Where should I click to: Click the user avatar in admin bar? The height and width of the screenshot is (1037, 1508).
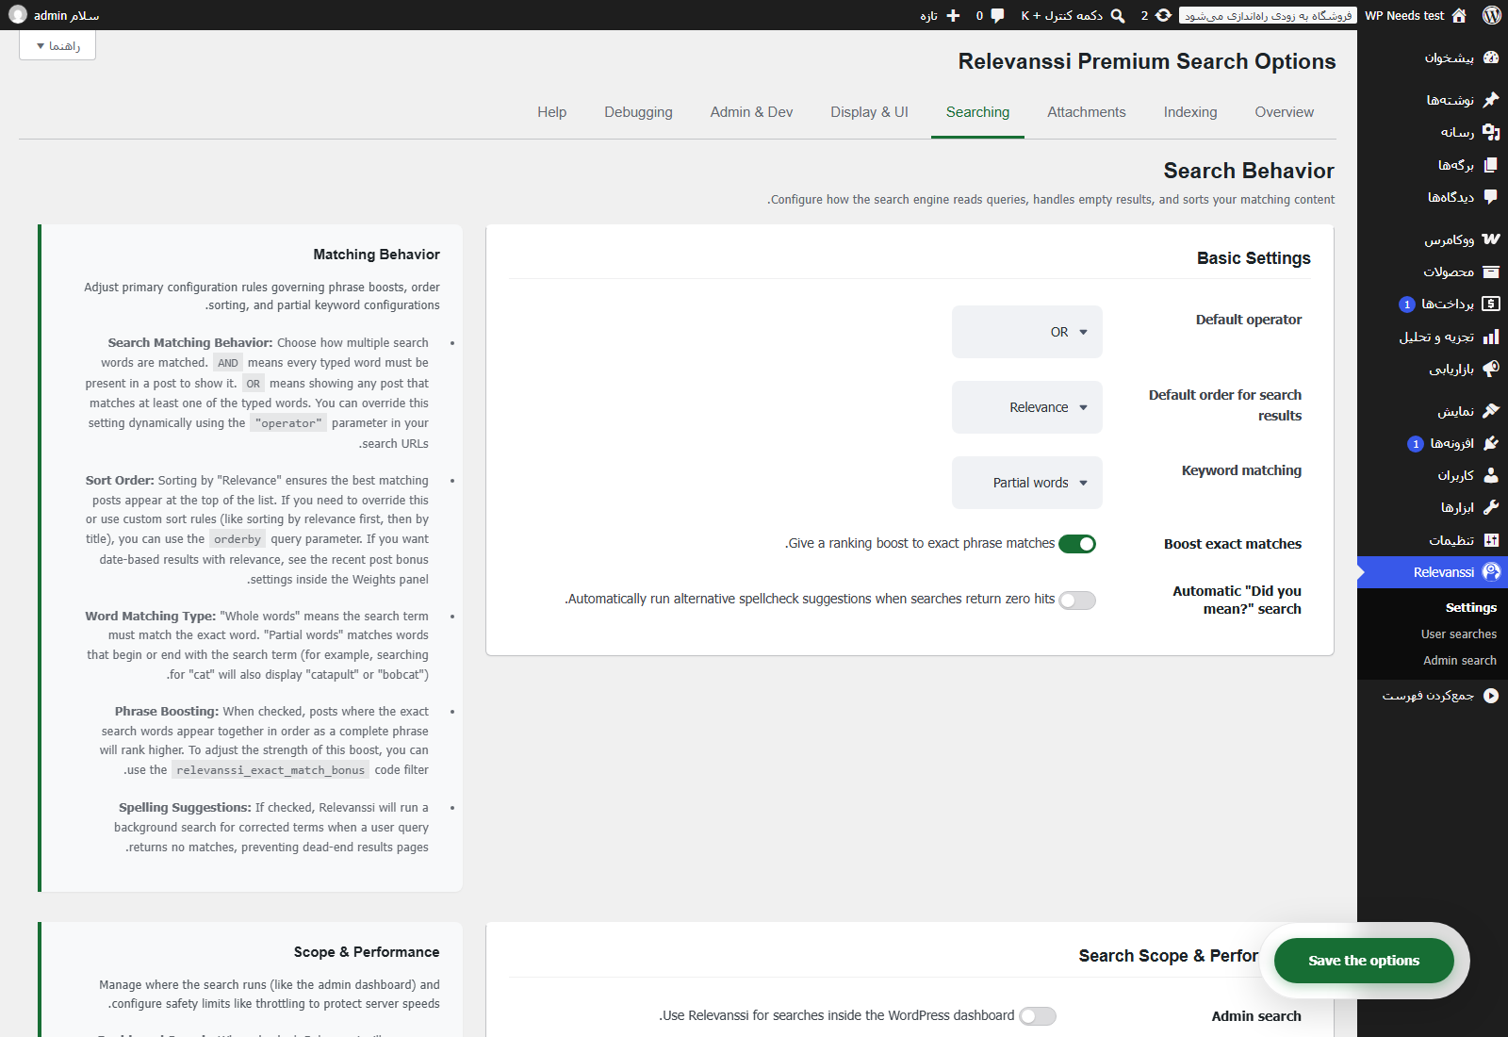[x=18, y=15]
